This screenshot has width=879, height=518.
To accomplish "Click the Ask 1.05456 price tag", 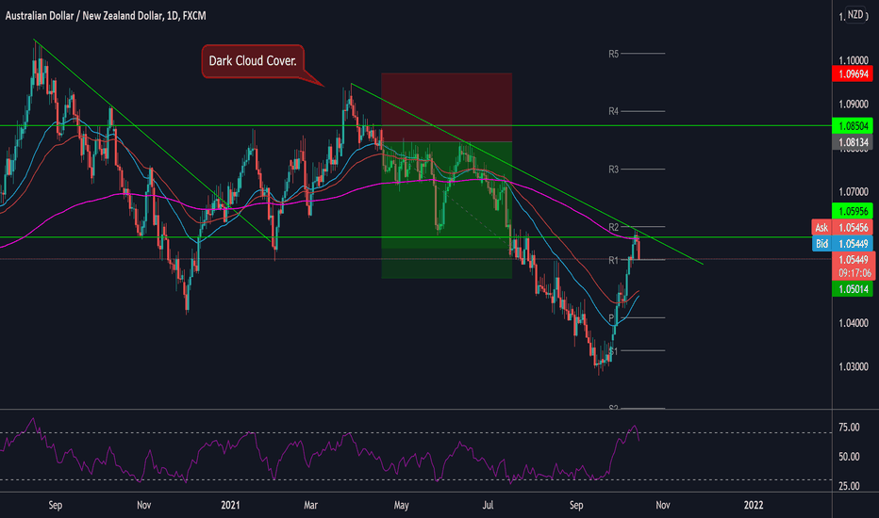I will tap(842, 227).
